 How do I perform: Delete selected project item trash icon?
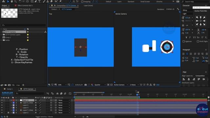pyautogui.click(x=23, y=85)
